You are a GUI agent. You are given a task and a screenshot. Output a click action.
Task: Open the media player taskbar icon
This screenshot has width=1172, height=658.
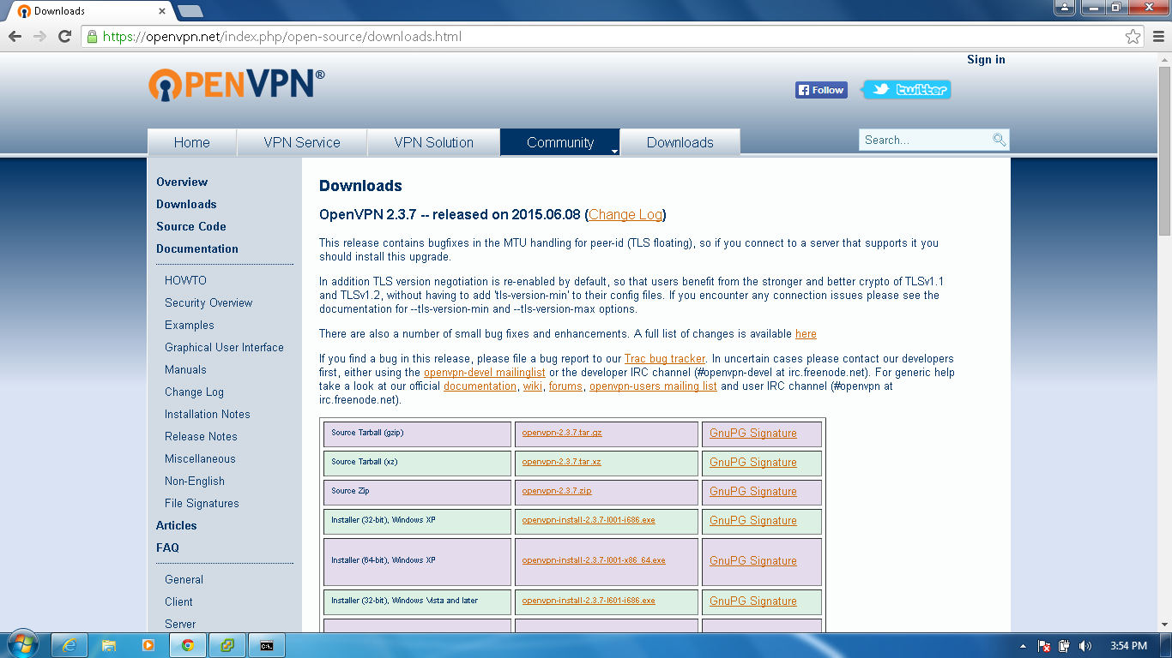click(148, 645)
